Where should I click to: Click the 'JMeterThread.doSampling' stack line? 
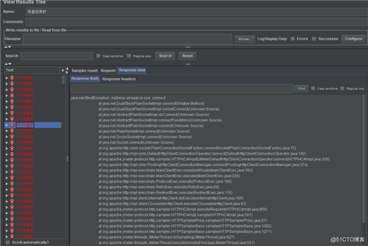166,237
